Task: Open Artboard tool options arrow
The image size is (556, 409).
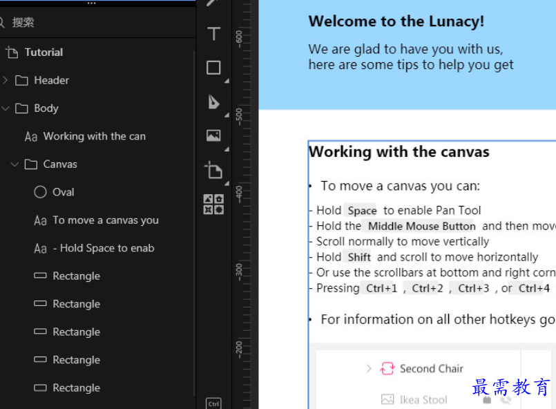Action: click(x=227, y=183)
